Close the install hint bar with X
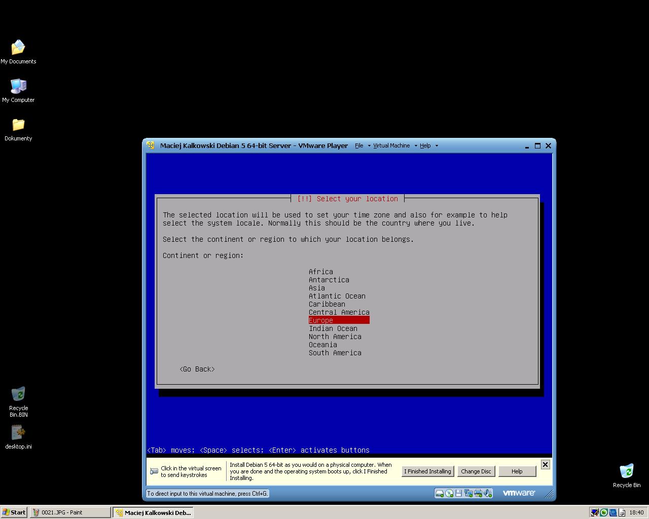The width and height of the screenshot is (649, 519). [545, 464]
